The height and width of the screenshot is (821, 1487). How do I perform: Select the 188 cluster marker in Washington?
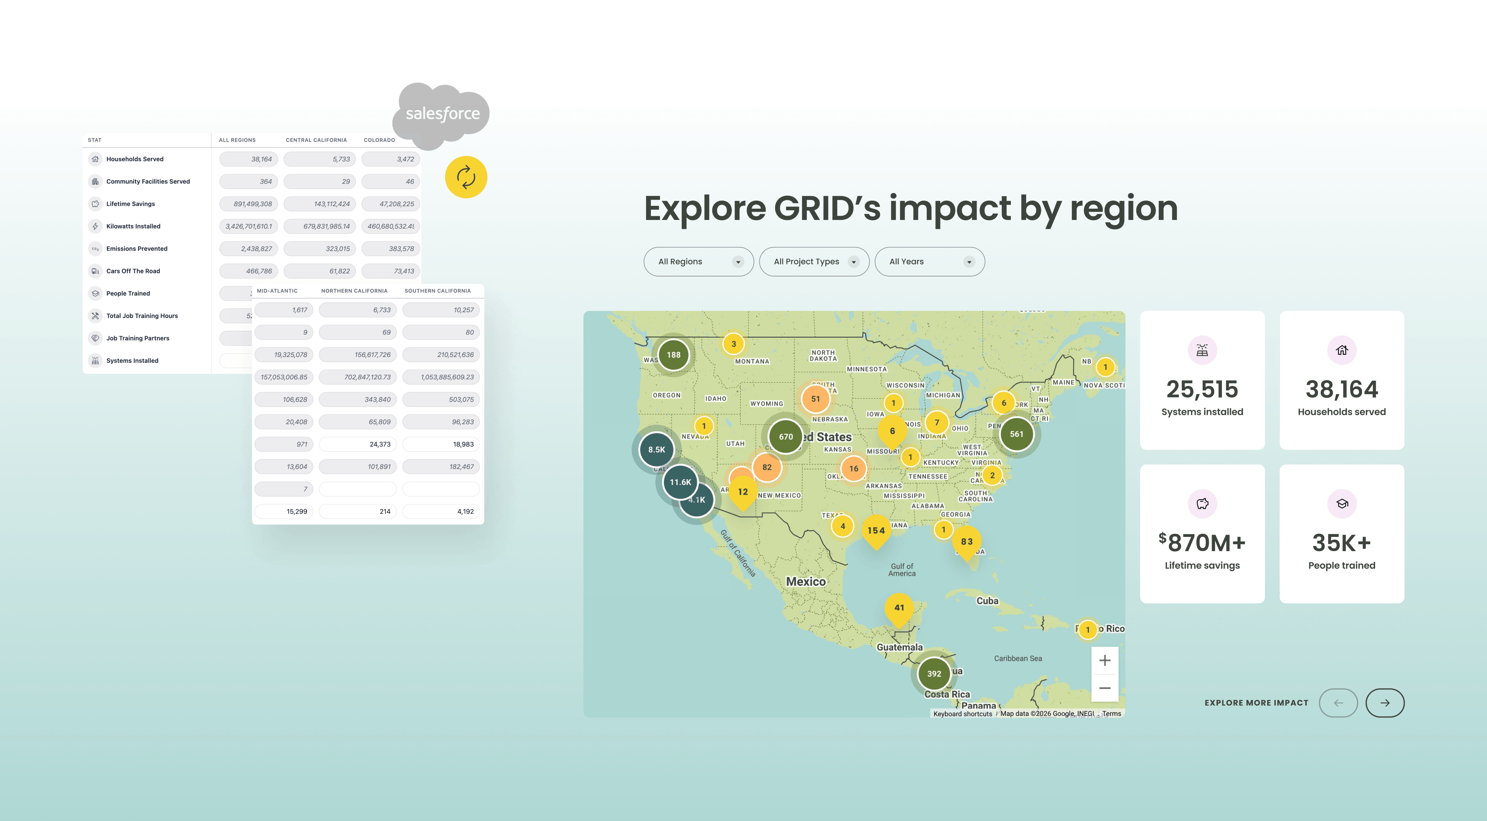pyautogui.click(x=674, y=355)
